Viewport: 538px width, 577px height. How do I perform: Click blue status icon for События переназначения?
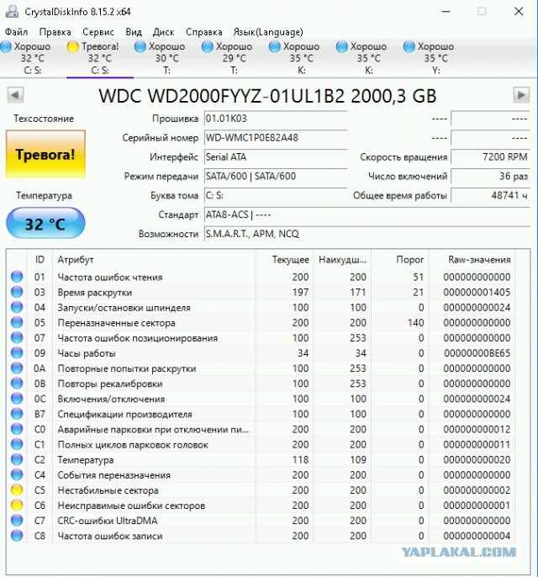point(17,474)
